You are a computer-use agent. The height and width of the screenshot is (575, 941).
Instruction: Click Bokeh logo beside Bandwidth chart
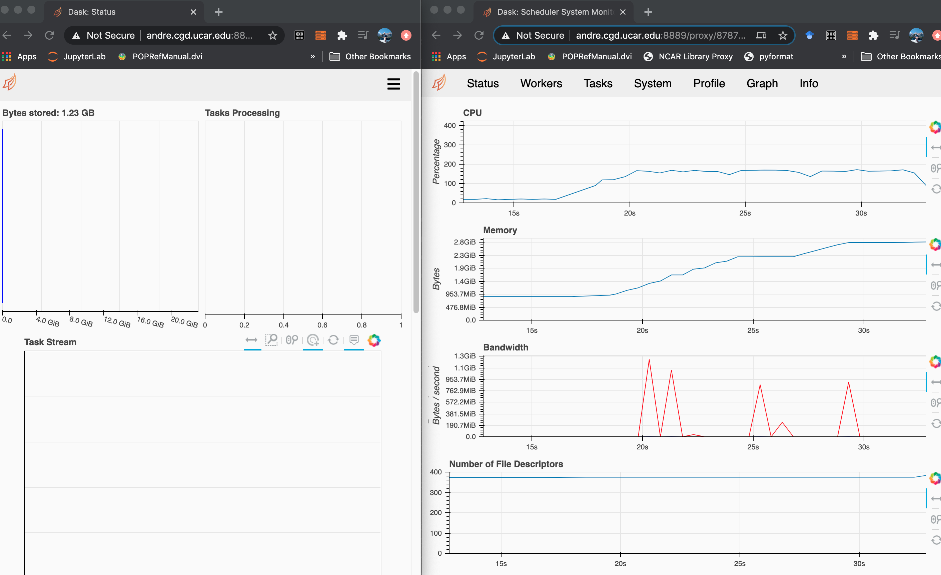935,362
